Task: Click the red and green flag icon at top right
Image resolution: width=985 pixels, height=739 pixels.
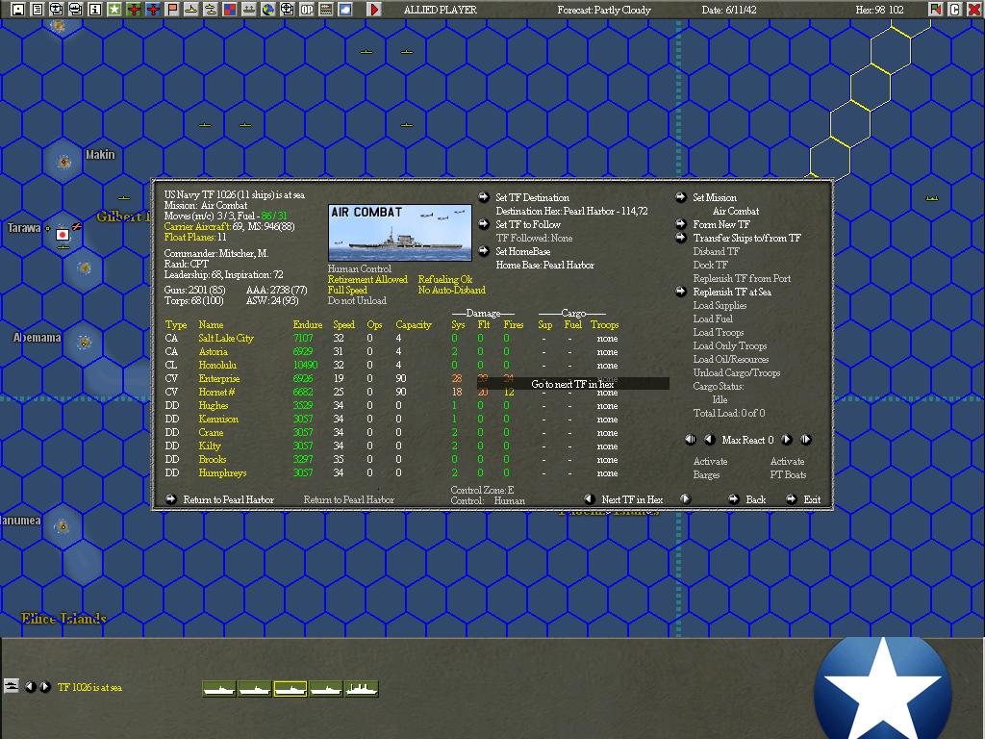Action: point(935,10)
